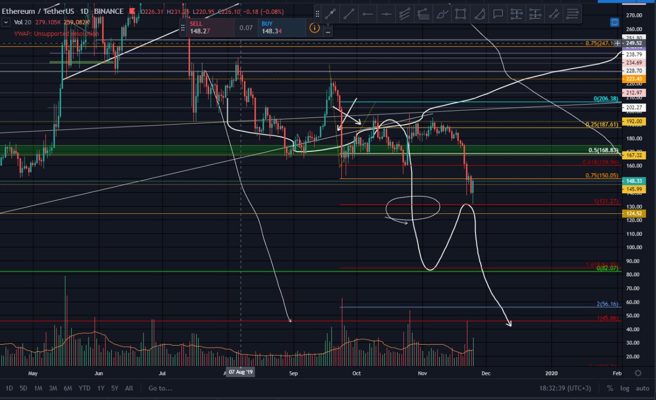Collapse the indicator legend chevron

[6, 22]
